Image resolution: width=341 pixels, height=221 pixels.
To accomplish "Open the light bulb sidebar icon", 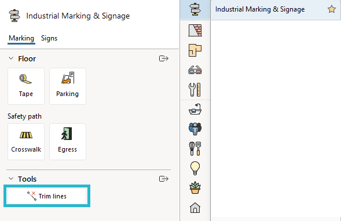I will pyautogui.click(x=195, y=168).
